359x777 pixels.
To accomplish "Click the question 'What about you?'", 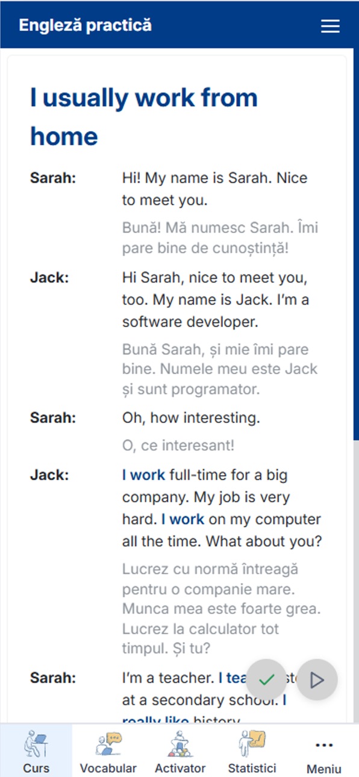I will [x=264, y=541].
